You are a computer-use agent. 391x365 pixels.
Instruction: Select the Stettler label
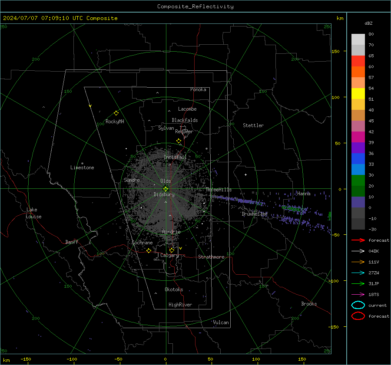click(x=253, y=125)
